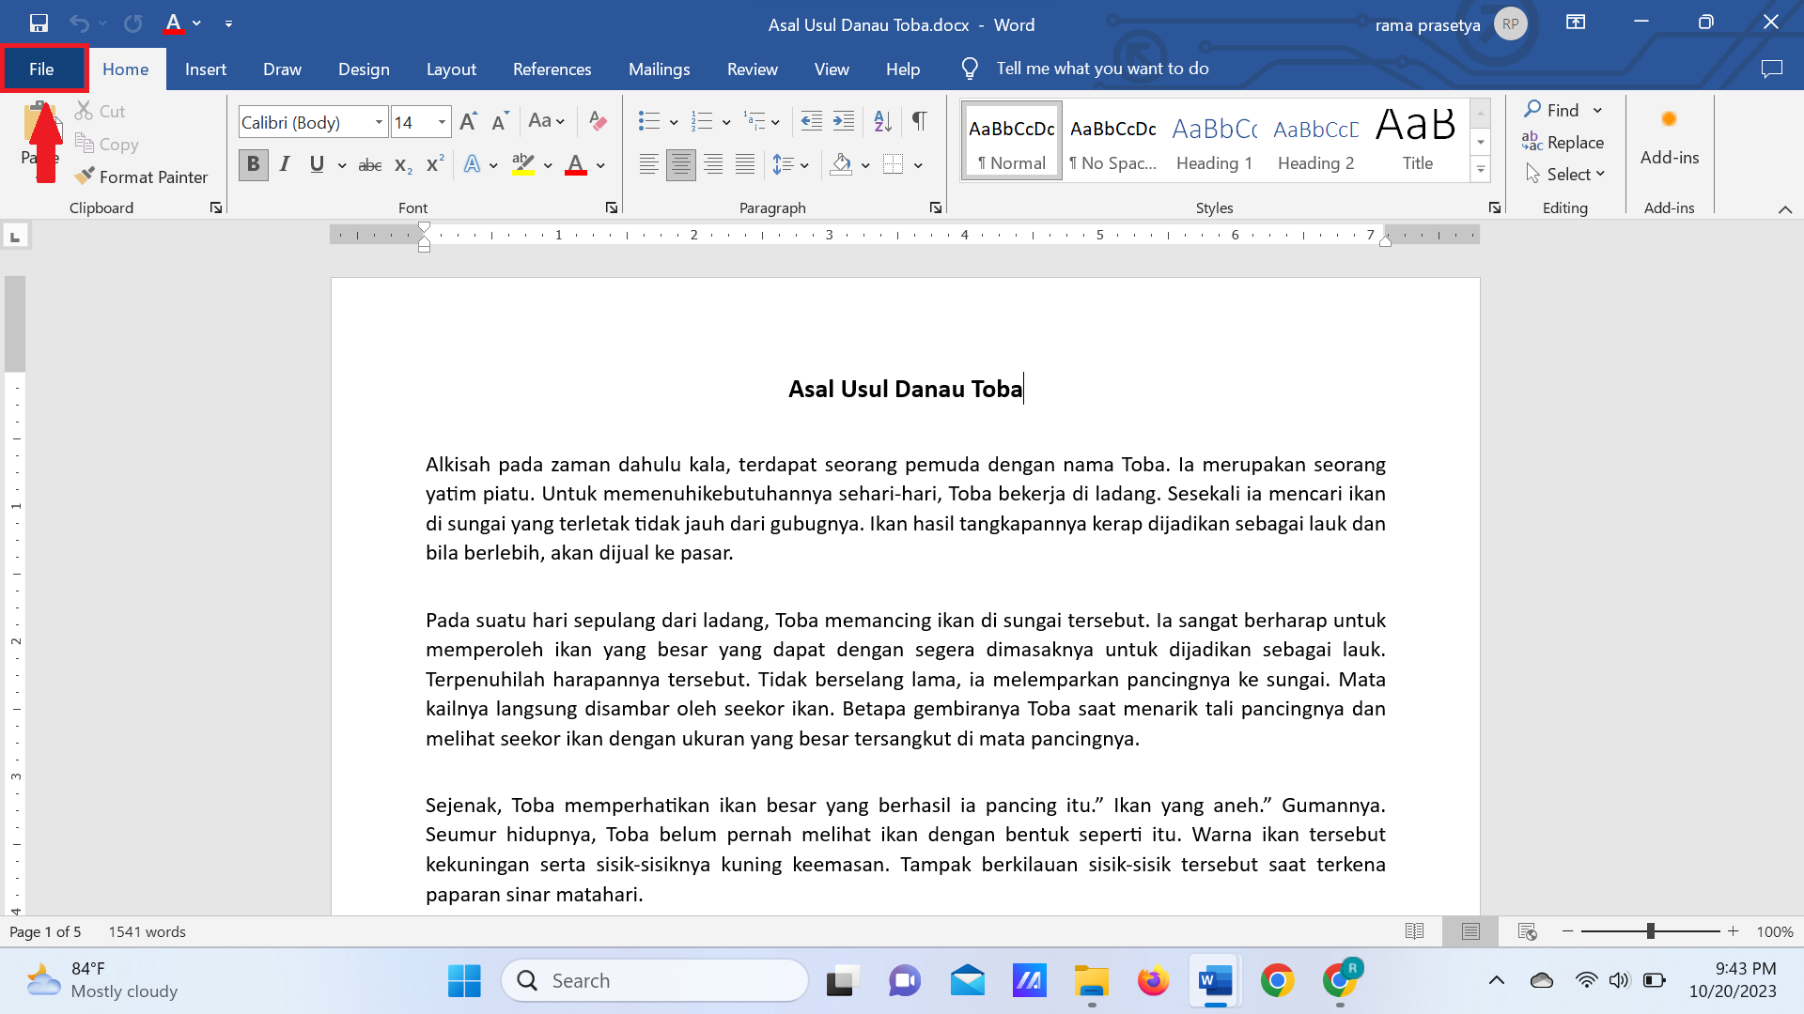Switch to the Layout tab
This screenshot has width=1804, height=1014.
pos(451,69)
